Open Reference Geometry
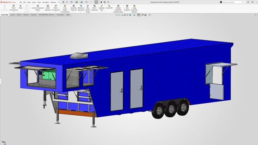The height and width of the screenshot is (145, 258). pos(81,8)
